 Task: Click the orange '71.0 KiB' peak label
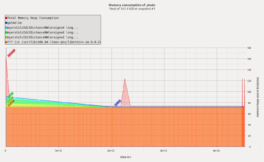[x=11, y=103]
